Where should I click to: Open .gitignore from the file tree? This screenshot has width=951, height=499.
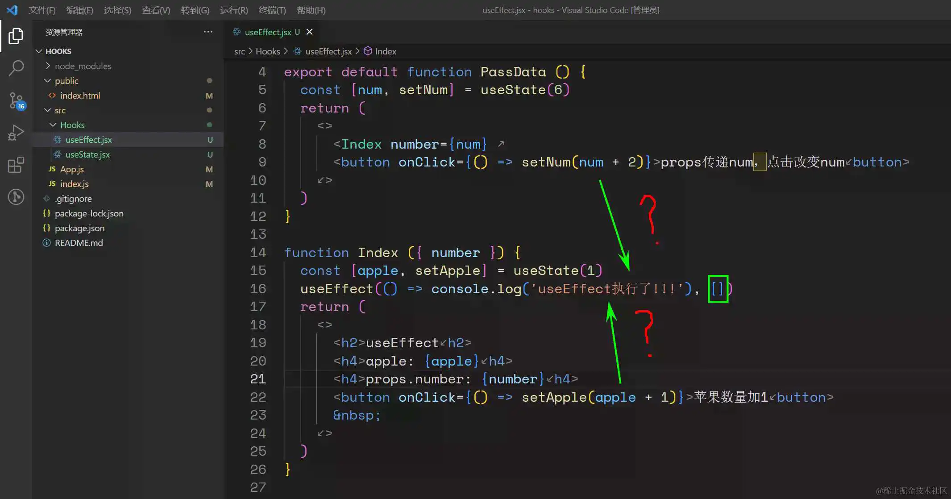coord(73,199)
